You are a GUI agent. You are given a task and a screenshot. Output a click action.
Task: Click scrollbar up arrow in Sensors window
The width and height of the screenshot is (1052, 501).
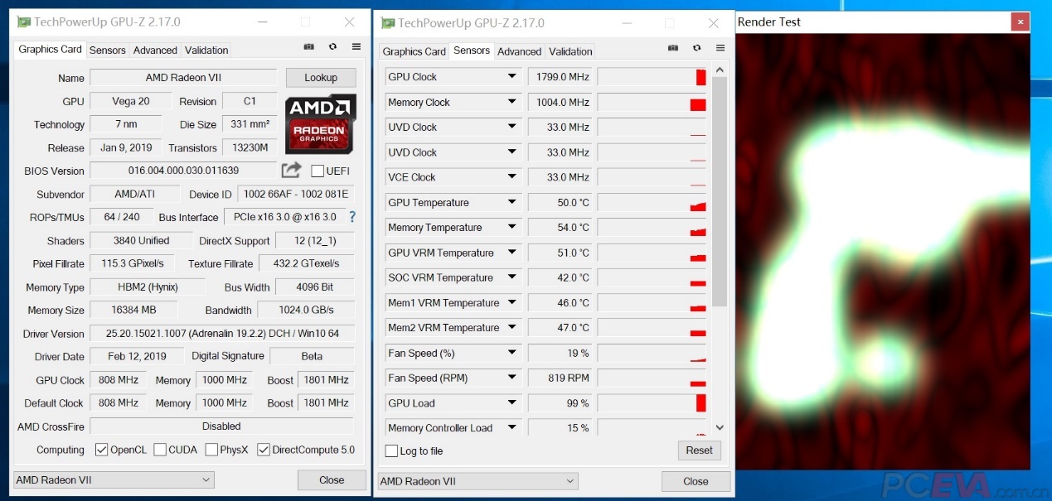(x=720, y=70)
